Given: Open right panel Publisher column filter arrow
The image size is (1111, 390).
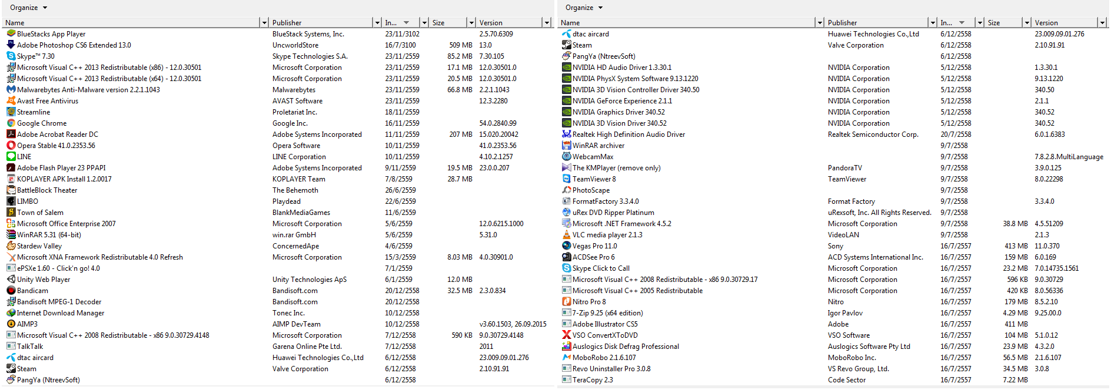Looking at the screenshot, I should coord(933,23).
